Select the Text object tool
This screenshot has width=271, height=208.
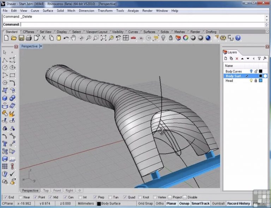point(5,144)
